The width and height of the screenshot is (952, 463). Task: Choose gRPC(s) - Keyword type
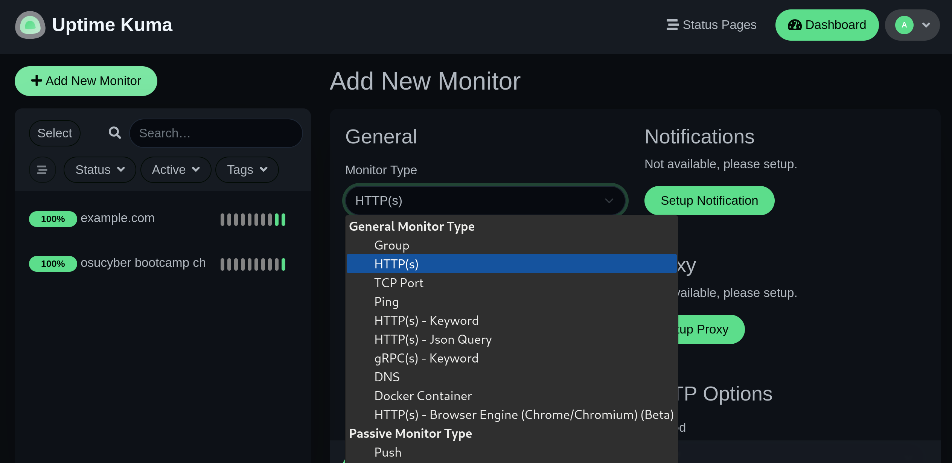[512, 358]
